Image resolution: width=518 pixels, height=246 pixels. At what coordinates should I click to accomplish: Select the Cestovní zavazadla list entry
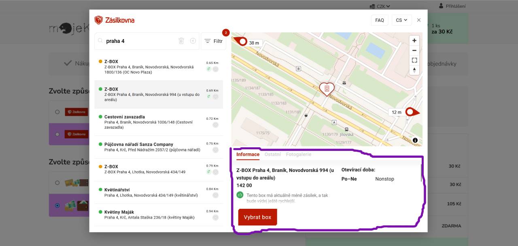coord(159,122)
